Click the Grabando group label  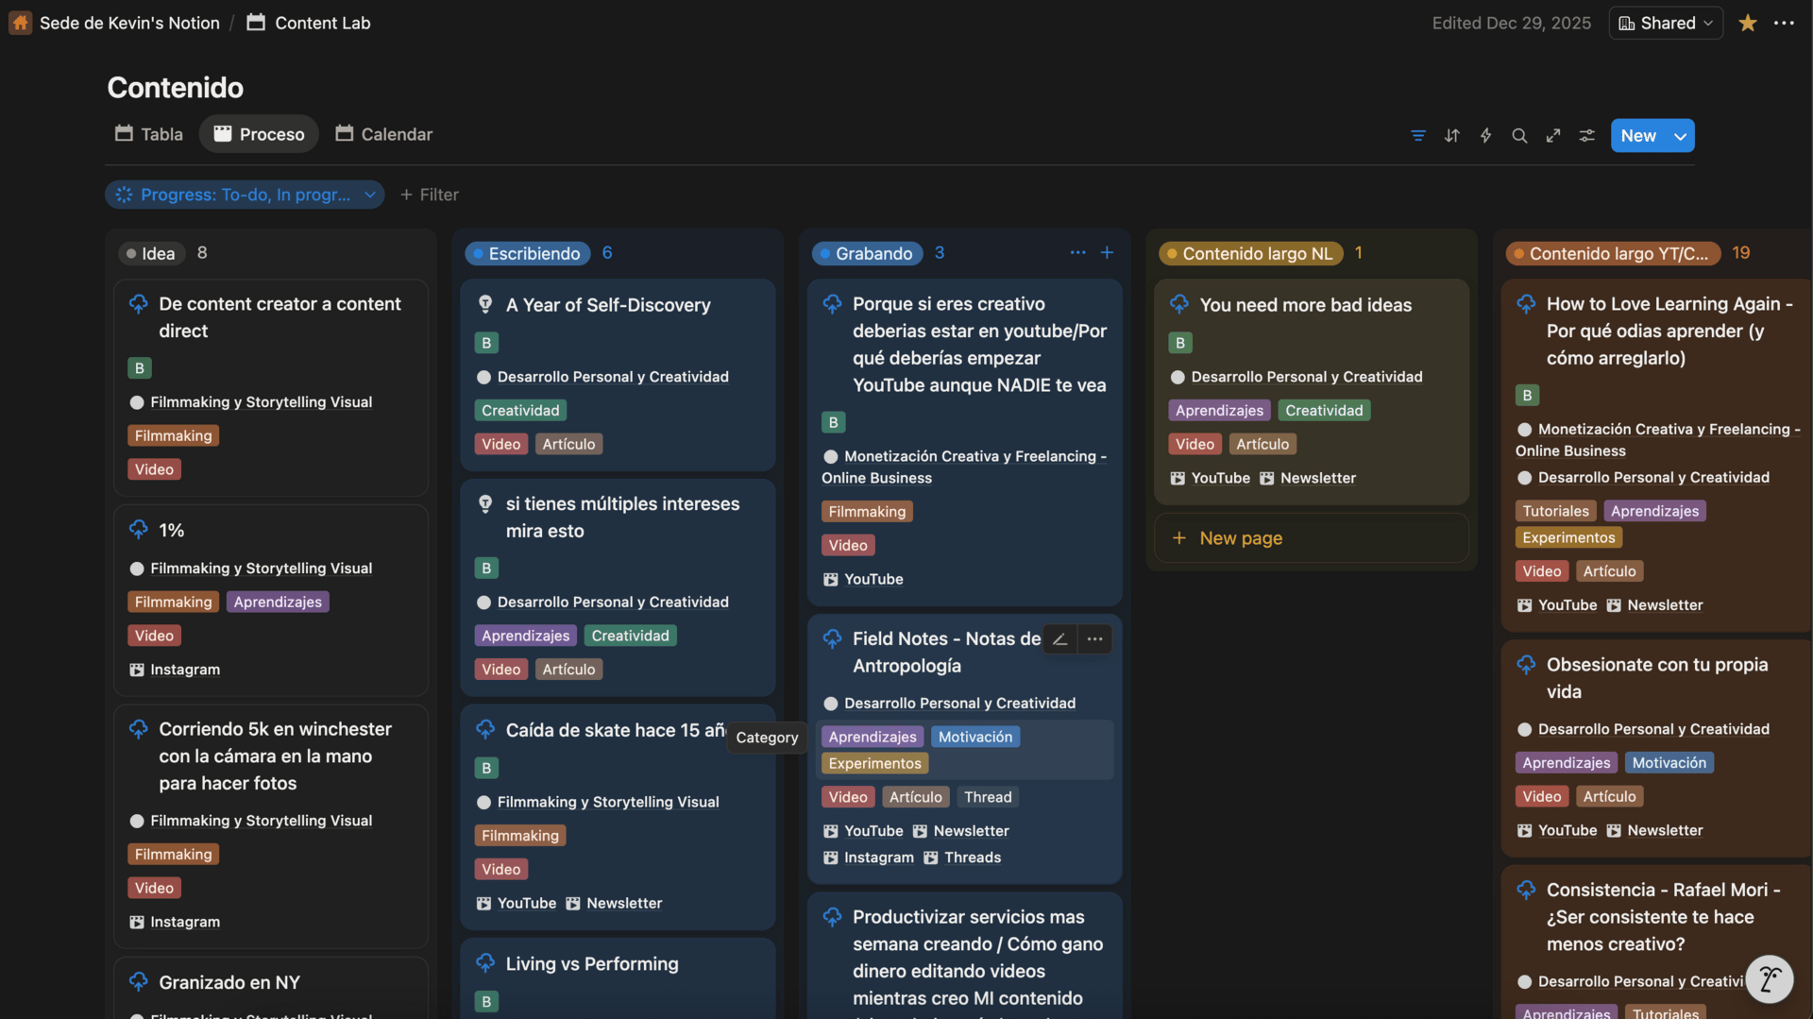pos(868,253)
